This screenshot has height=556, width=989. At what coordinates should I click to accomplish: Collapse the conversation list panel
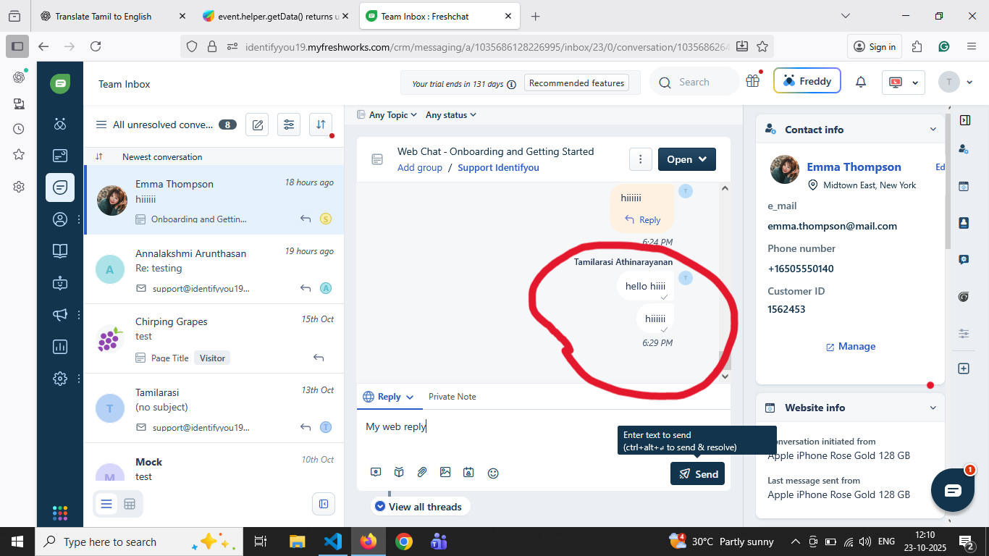pos(324,504)
